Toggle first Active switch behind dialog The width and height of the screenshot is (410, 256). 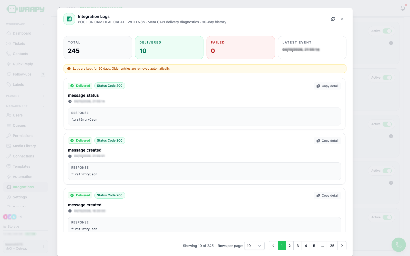click(387, 31)
